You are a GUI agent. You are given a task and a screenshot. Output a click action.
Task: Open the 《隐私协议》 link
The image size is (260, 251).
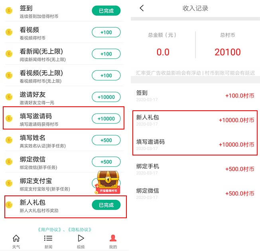click(x=80, y=230)
